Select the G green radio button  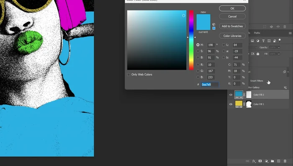point(198,71)
